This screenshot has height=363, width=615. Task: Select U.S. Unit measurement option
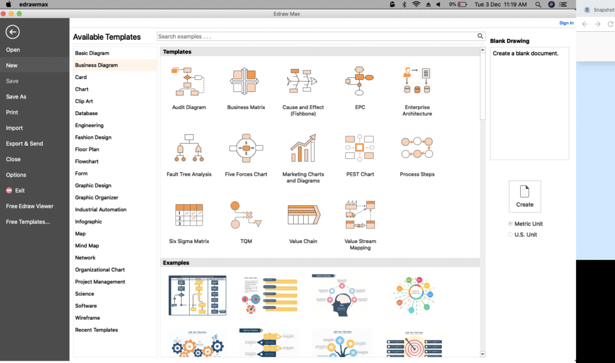tap(511, 234)
